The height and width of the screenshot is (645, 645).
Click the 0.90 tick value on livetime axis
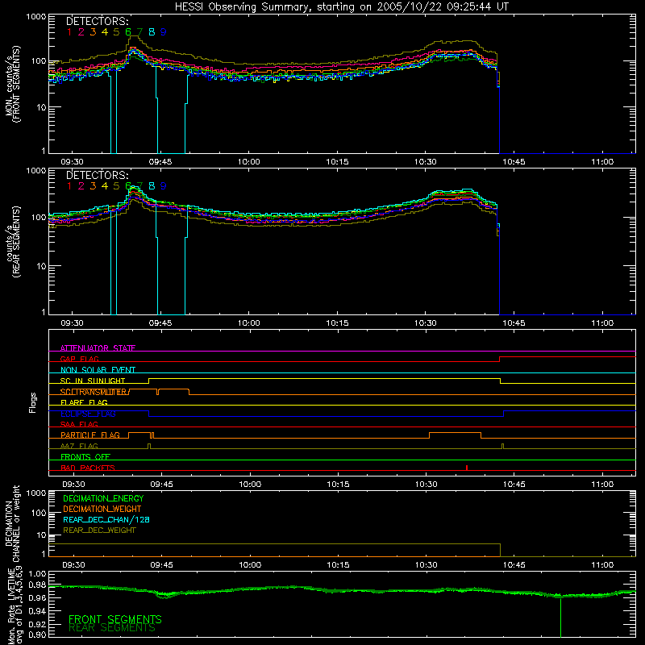[x=37, y=635]
